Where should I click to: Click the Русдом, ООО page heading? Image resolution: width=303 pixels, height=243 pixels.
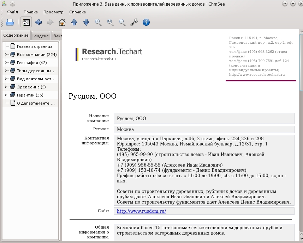[93, 96]
